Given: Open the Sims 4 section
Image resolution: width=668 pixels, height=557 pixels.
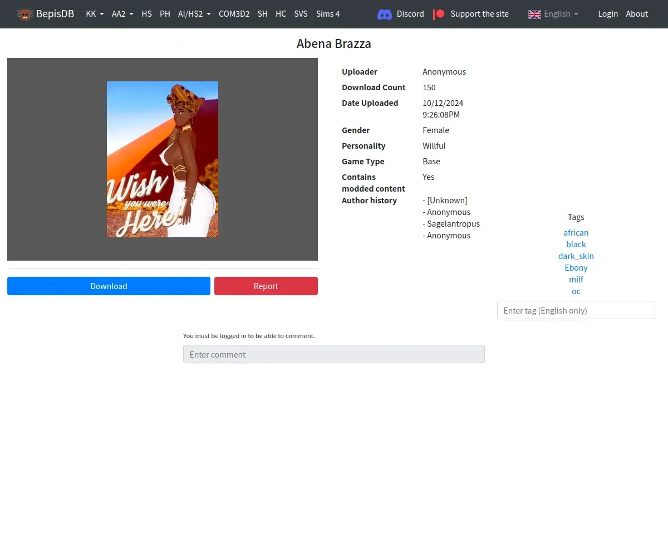Looking at the screenshot, I should coord(328,14).
